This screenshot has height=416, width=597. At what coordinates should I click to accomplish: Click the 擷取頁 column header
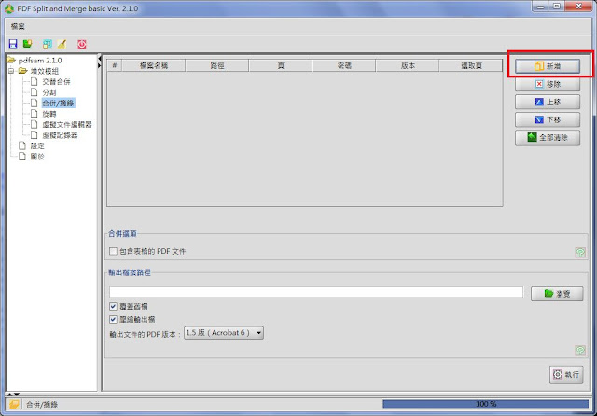[x=471, y=65]
